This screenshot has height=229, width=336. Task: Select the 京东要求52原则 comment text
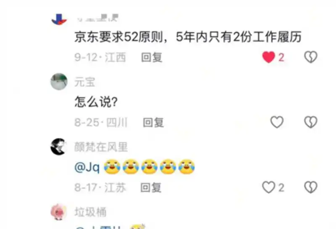(188, 37)
